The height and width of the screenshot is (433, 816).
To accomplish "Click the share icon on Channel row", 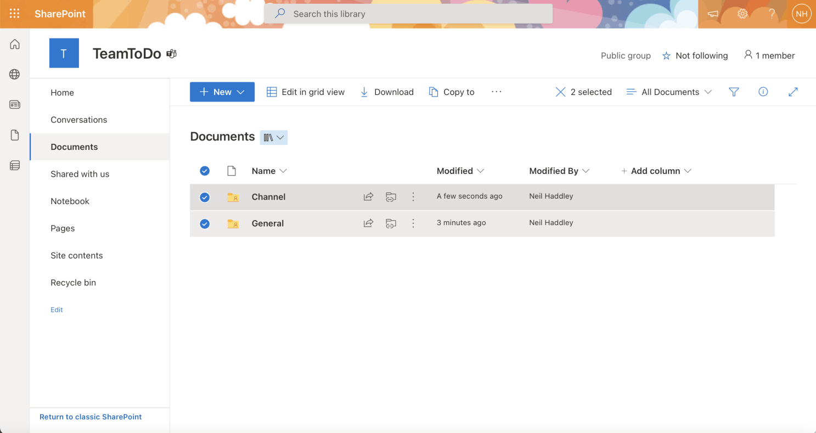I will pyautogui.click(x=368, y=196).
